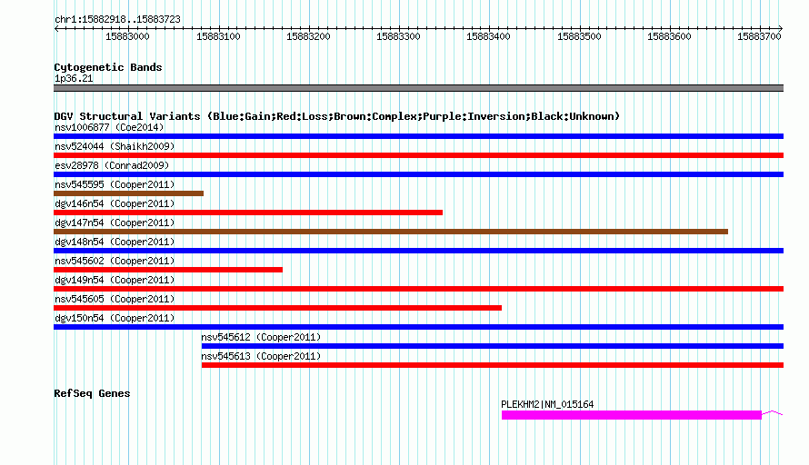Click the esv28978 (Conrad2009) label
809x465 pixels.
pyautogui.click(x=112, y=165)
